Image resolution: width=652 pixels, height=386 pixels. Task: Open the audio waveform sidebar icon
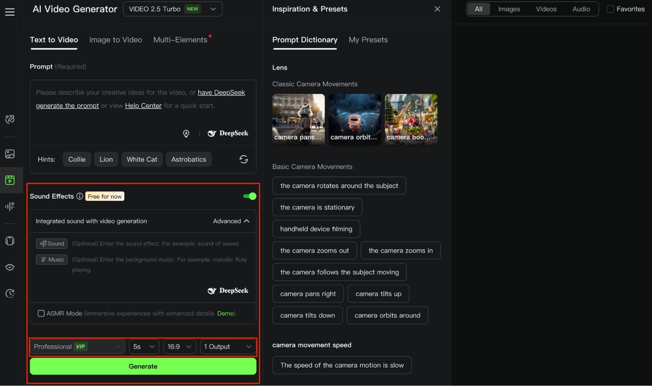click(10, 206)
